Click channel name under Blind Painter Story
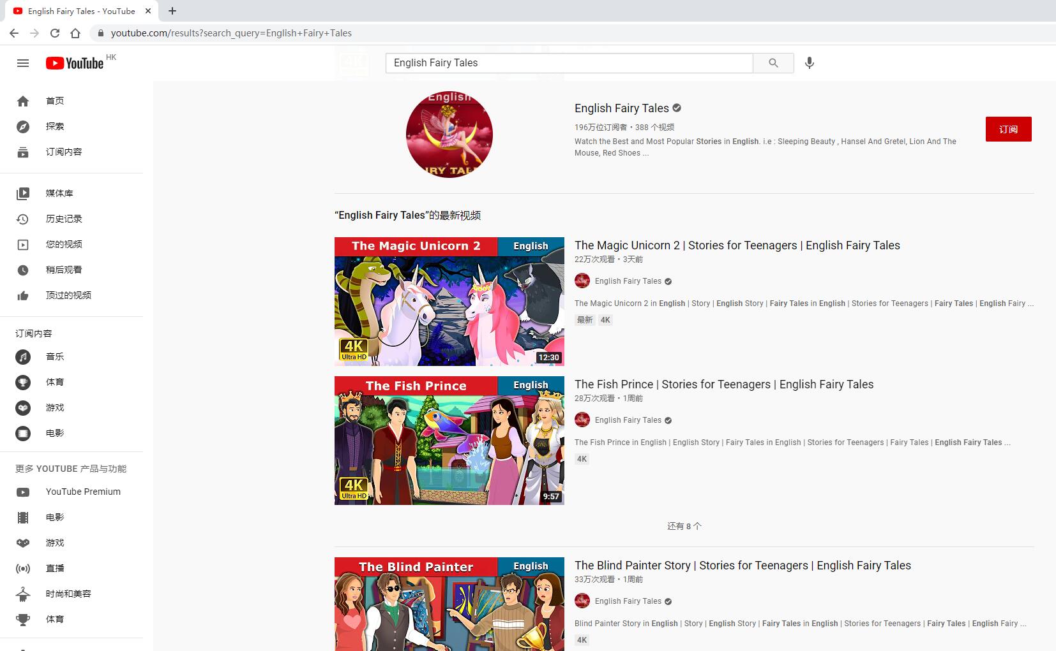This screenshot has height=651, width=1056. 628,601
